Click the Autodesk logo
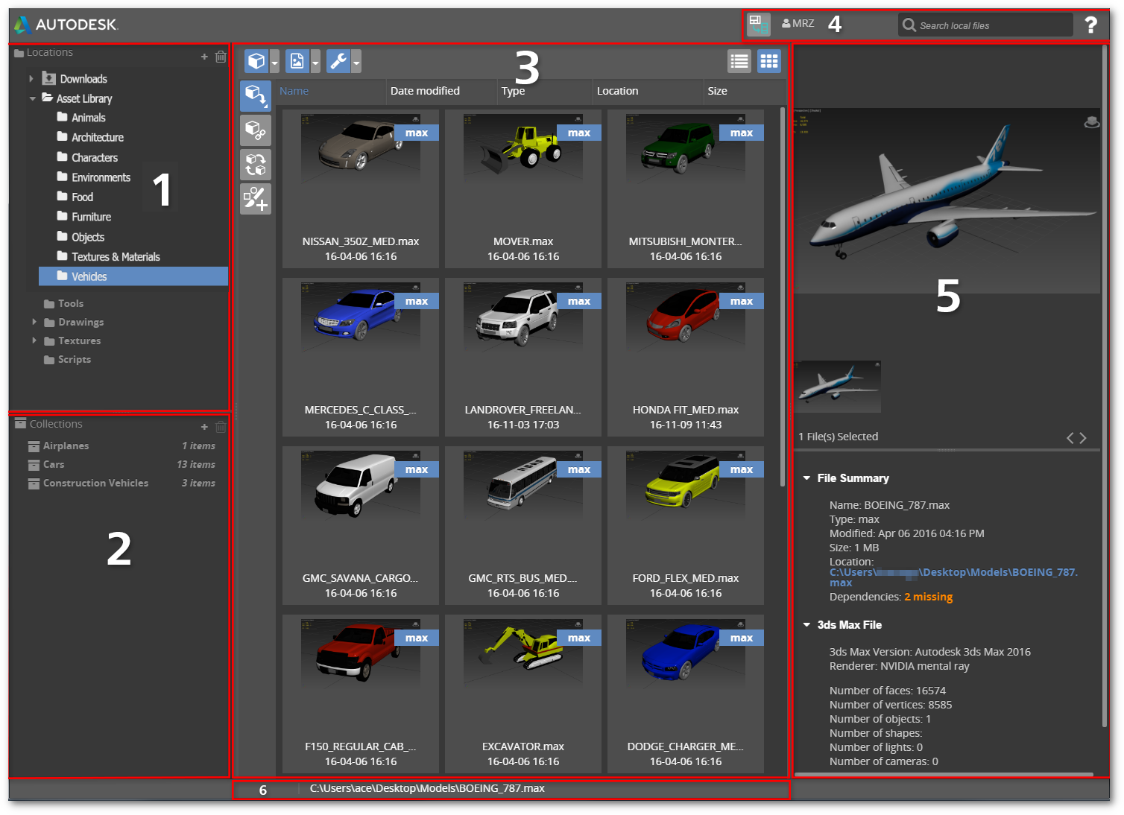The height and width of the screenshot is (815, 1124). (66, 25)
